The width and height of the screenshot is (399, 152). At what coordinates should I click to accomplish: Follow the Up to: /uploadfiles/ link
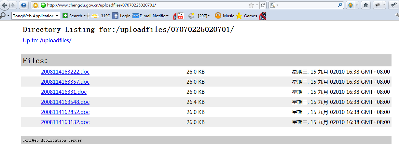(x=47, y=40)
